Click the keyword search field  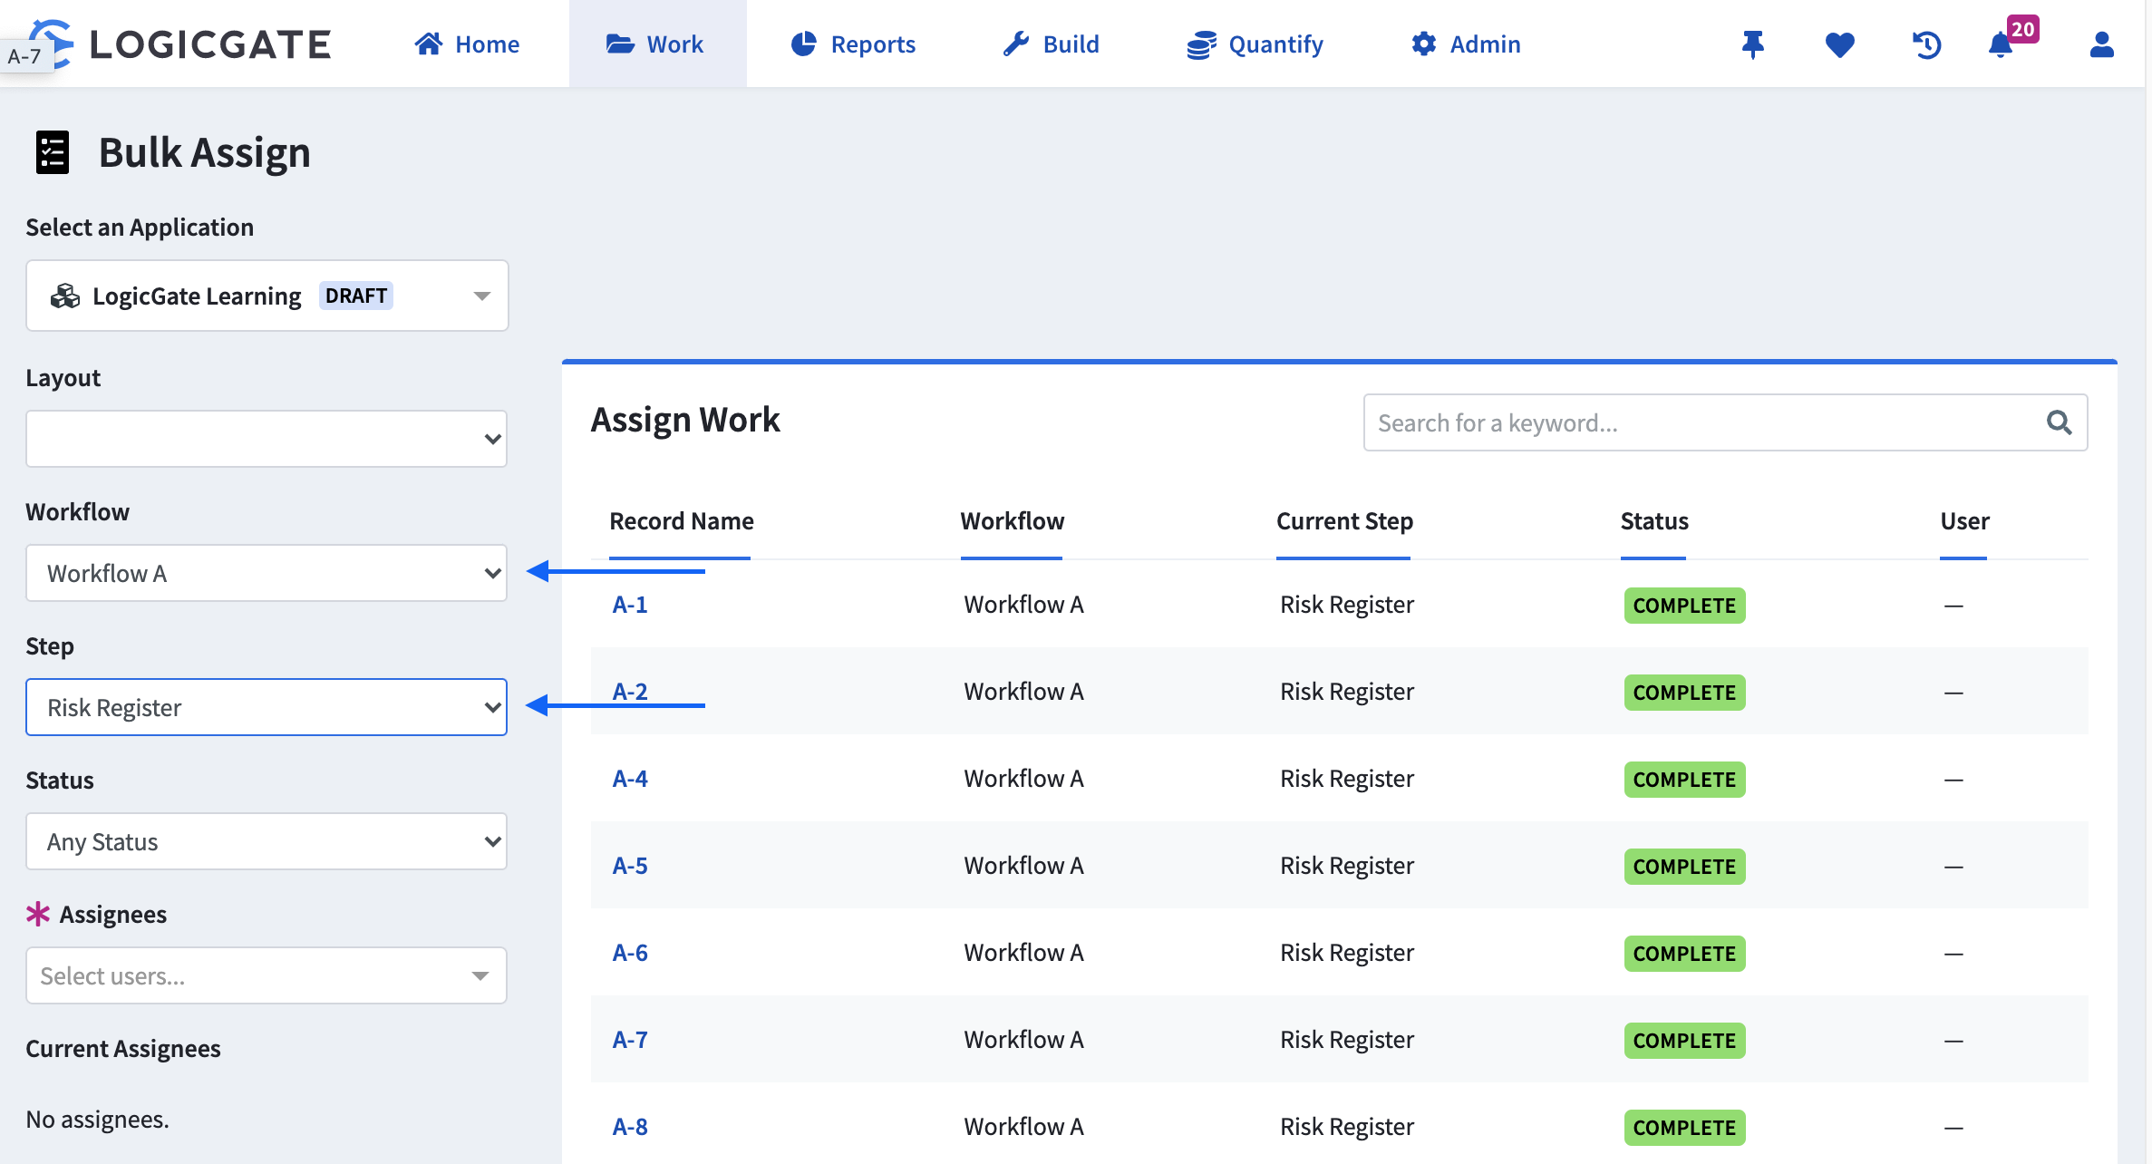pos(1725,422)
